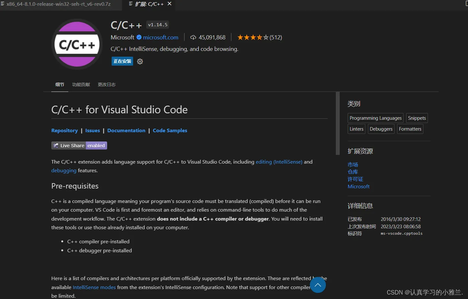Click the 45,091,868 install count
This screenshot has height=299, width=468.
pyautogui.click(x=212, y=37)
